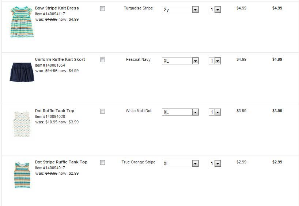299x206 pixels.
Task: Open size dropdown for Dot Ruffle Tank Top
Action: click(180, 112)
